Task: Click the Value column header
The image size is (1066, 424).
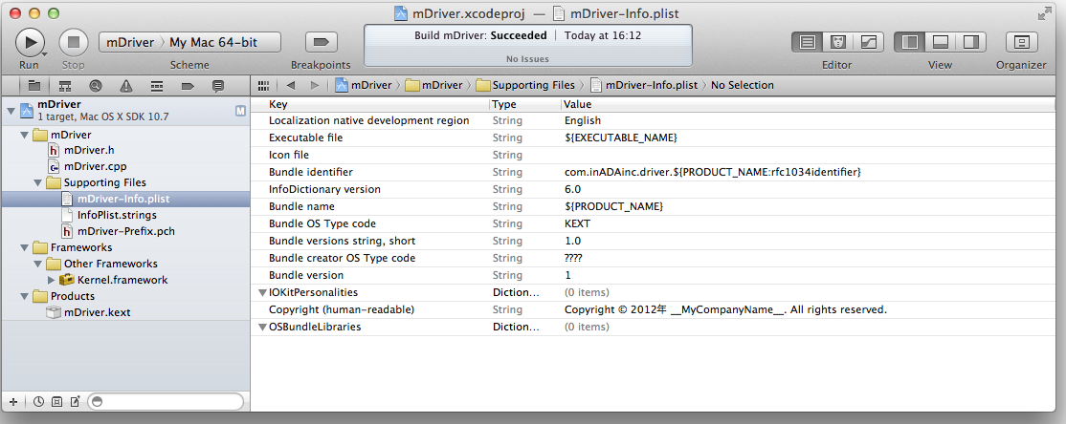Action: click(x=809, y=104)
